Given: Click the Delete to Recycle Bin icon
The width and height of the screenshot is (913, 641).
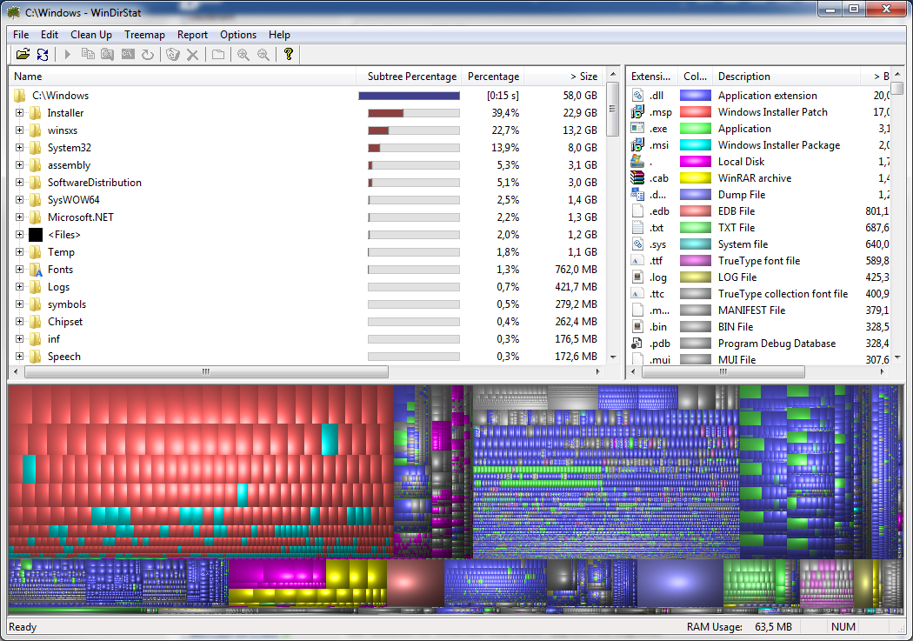Looking at the screenshot, I should point(173,54).
